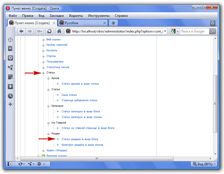Open the password wand key button
This screenshot has height=174, width=224.
point(40,31)
